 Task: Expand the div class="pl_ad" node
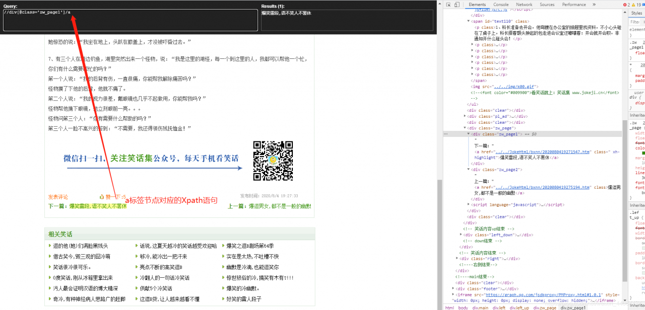(x=465, y=116)
